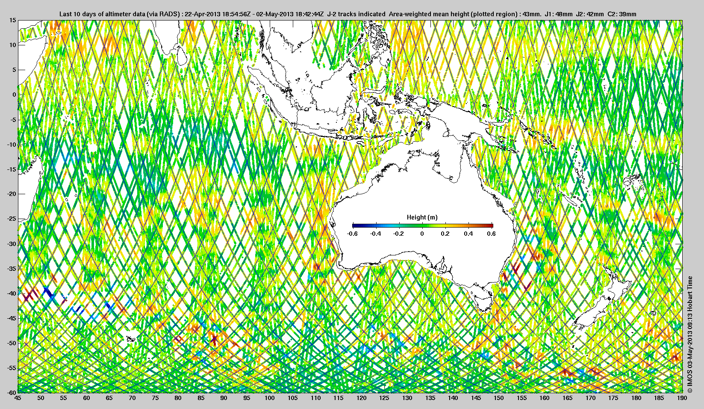The image size is (704, 409).
Task: Click the Height colorbar gradient strip
Action: coord(423,225)
